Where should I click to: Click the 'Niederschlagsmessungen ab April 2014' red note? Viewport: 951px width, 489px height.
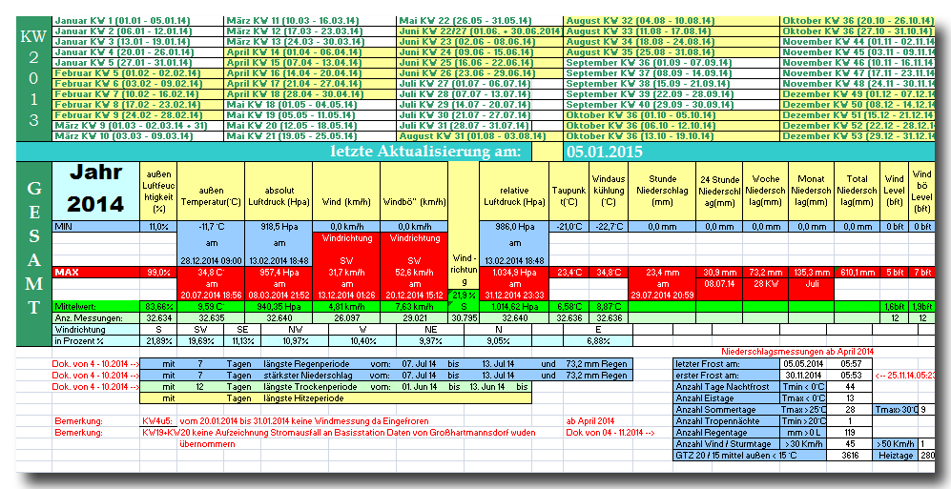797,352
